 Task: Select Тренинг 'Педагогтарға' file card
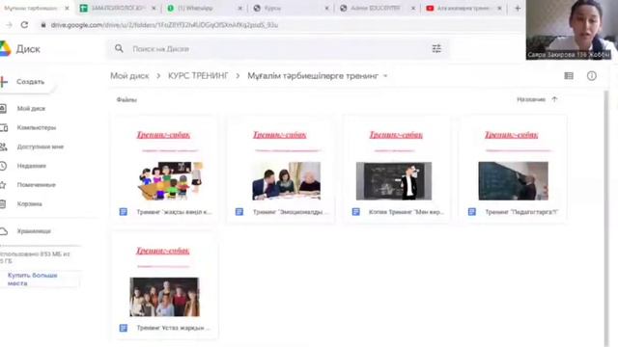pyautogui.click(x=513, y=170)
